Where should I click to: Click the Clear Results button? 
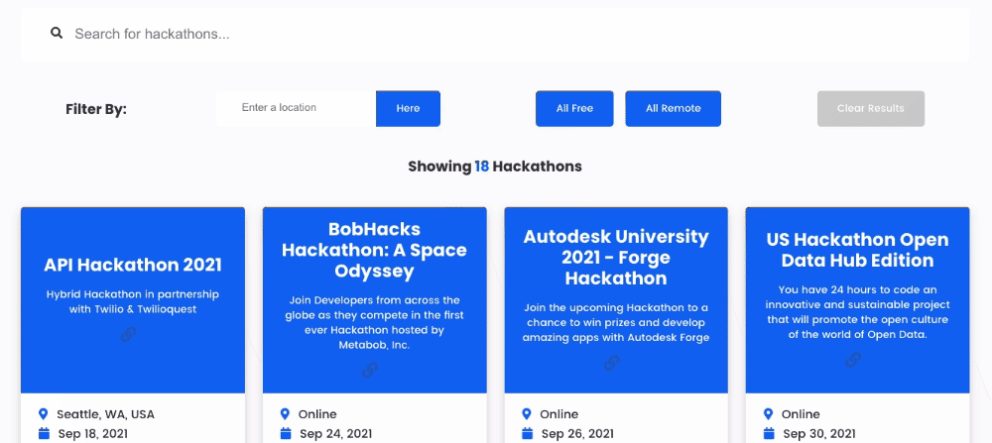[x=871, y=109]
